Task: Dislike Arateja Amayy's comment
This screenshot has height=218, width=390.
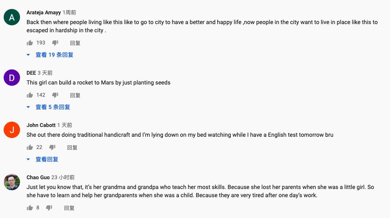Action: tap(55, 43)
